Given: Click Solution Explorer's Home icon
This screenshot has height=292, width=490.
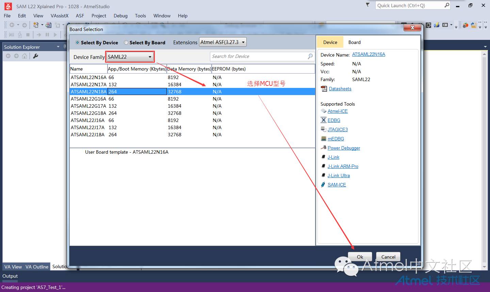Looking at the screenshot, I should click(x=24, y=56).
